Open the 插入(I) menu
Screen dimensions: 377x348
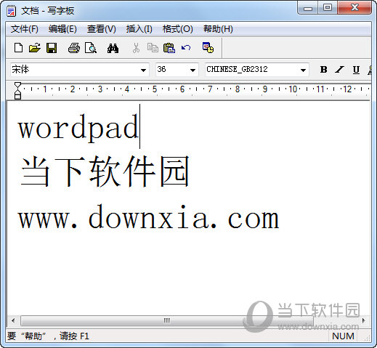click(x=139, y=29)
